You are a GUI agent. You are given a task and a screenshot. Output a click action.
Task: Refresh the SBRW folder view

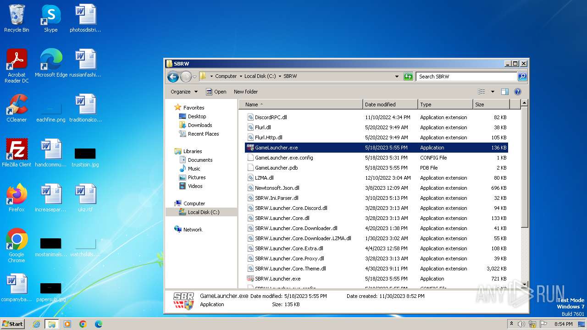point(408,77)
